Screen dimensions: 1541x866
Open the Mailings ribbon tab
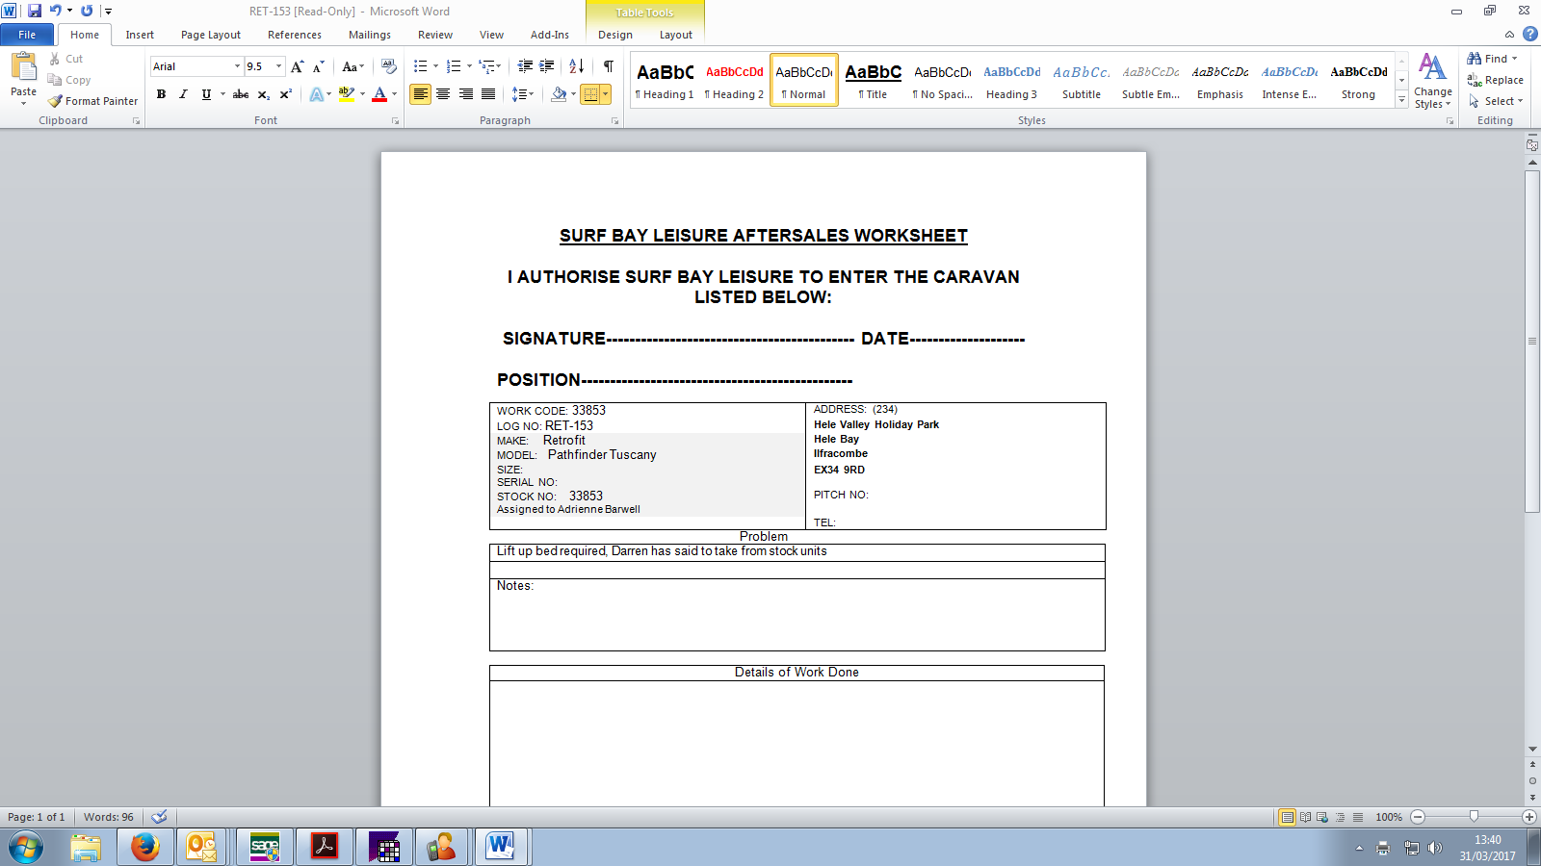(x=370, y=35)
